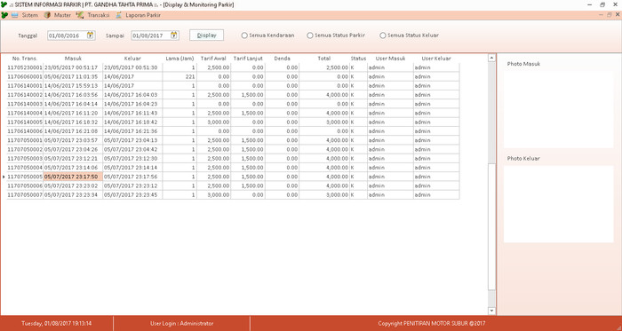Select transaction row 11707050002
Screen dimensions: 622x331
(233, 150)
